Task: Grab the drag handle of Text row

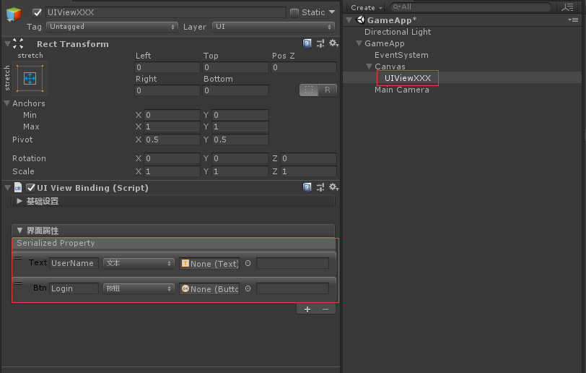Action: 18,258
